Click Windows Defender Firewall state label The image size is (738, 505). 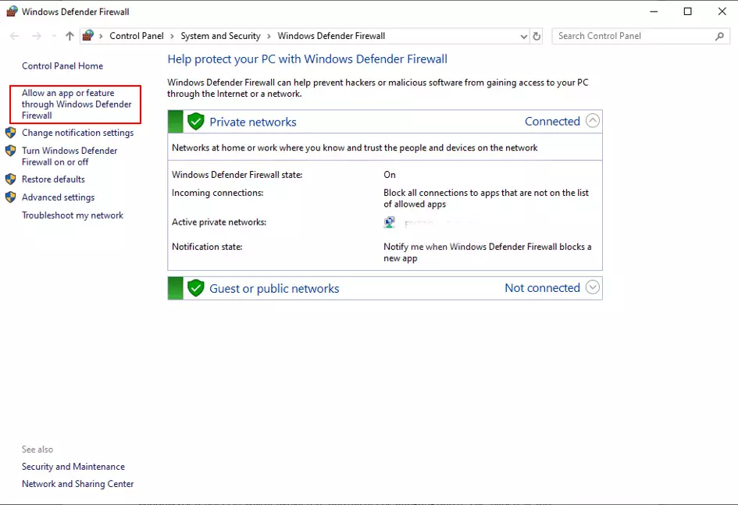coord(237,175)
